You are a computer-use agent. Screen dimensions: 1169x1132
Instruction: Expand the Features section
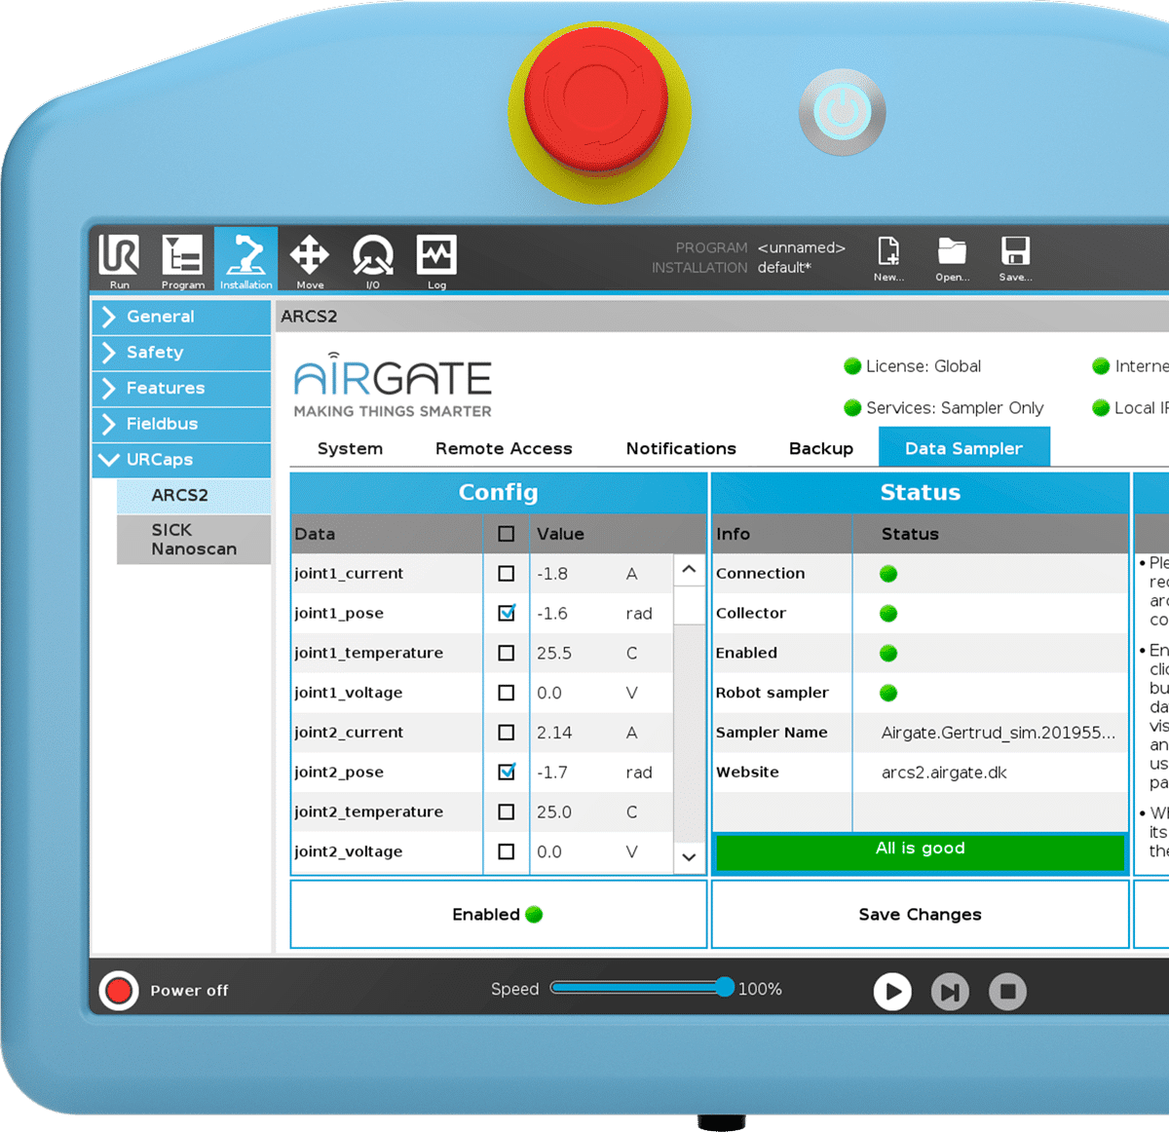click(x=182, y=389)
